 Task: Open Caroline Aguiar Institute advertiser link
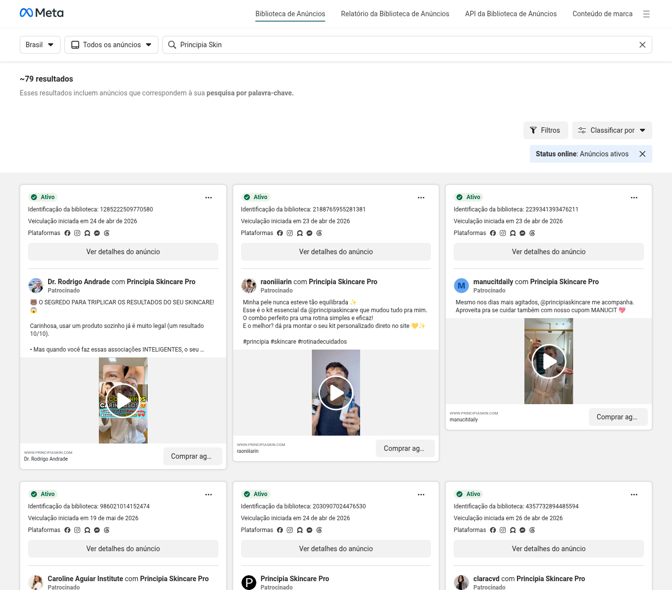85,579
